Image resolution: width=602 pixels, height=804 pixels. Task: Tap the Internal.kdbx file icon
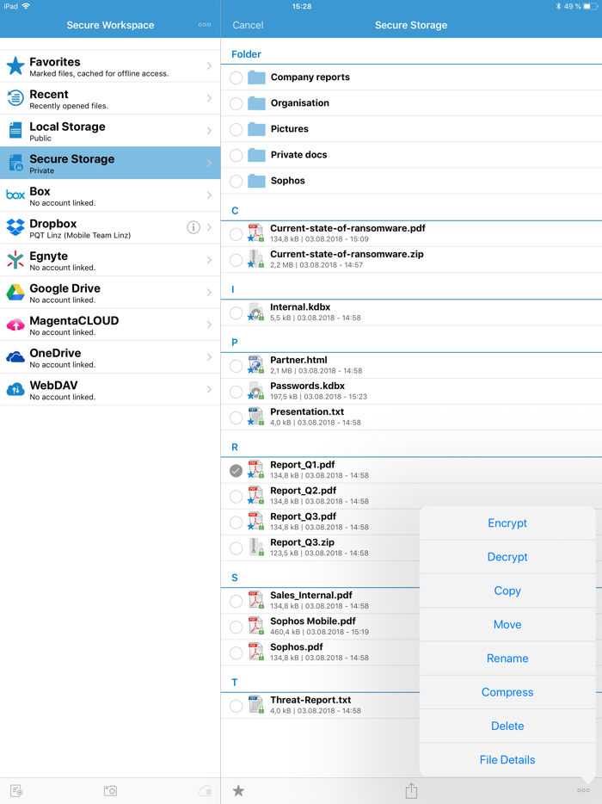[x=255, y=312]
